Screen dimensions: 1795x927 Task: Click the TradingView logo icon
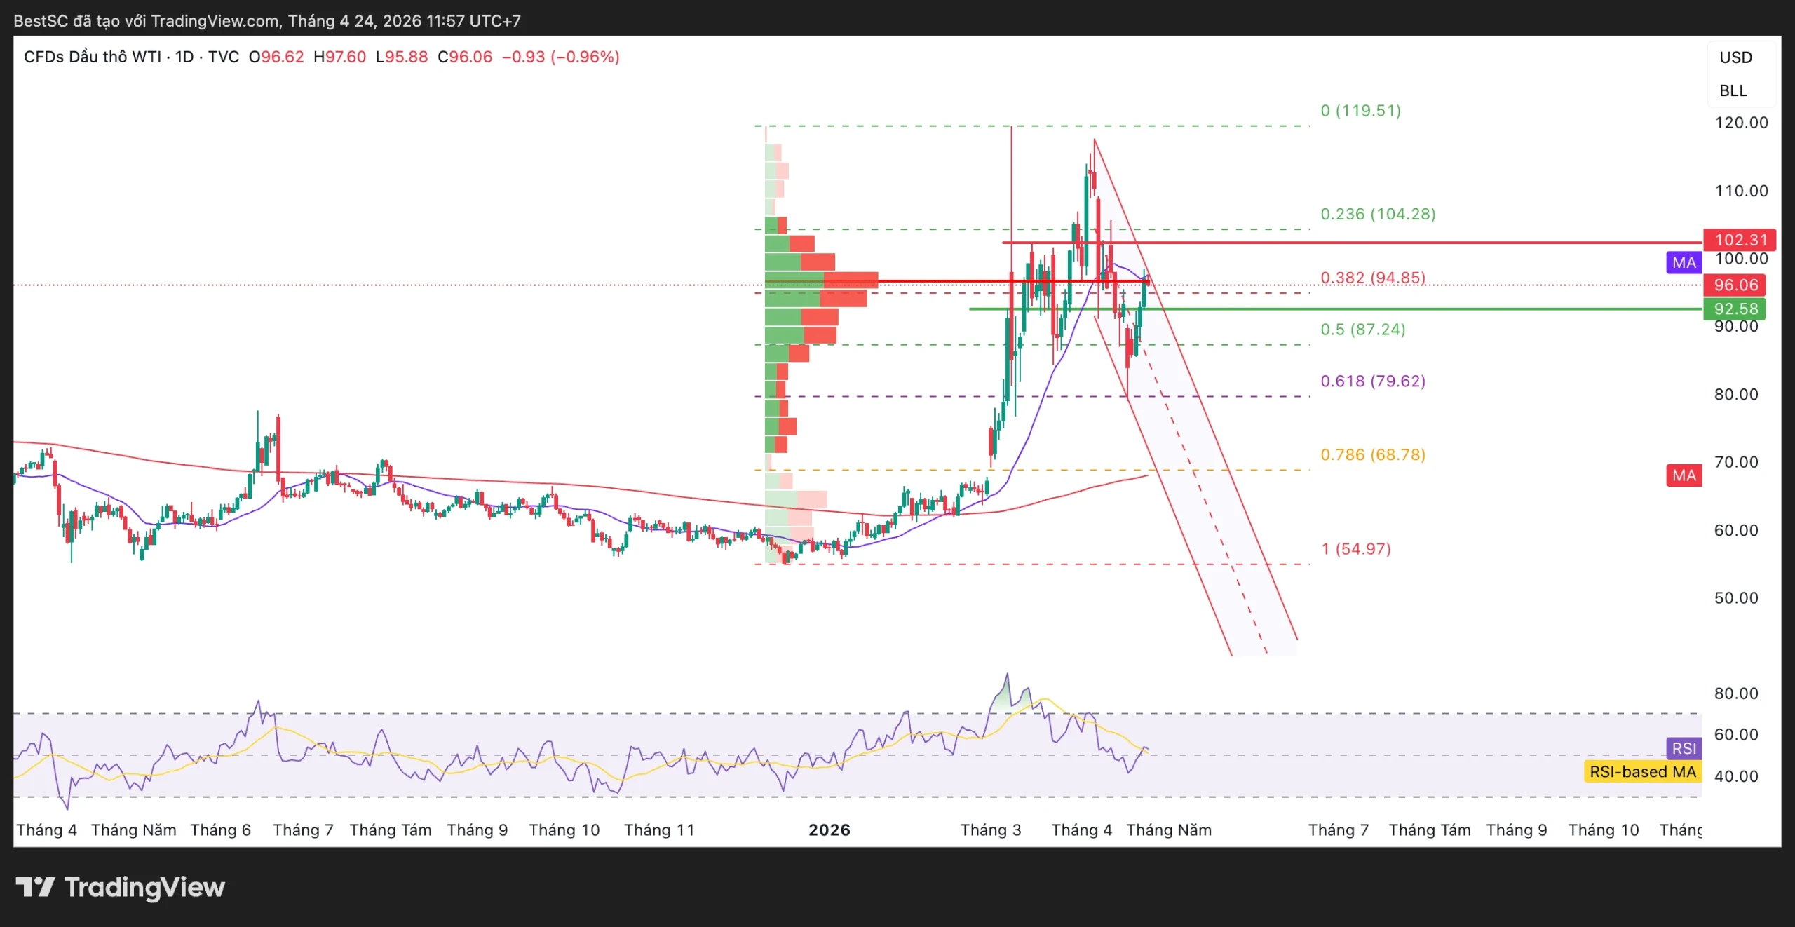tap(35, 887)
